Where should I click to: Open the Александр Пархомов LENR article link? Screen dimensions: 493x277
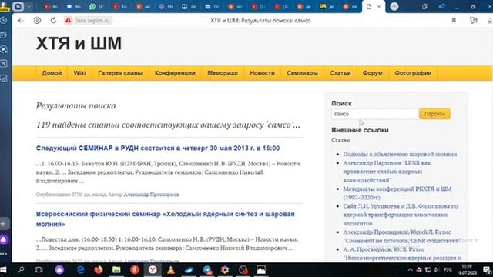[x=387, y=172]
